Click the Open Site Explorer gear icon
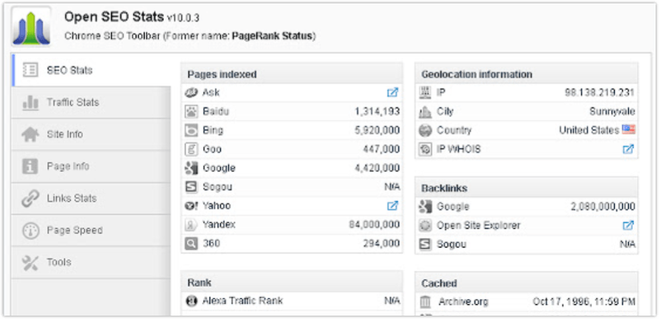 [x=426, y=225]
